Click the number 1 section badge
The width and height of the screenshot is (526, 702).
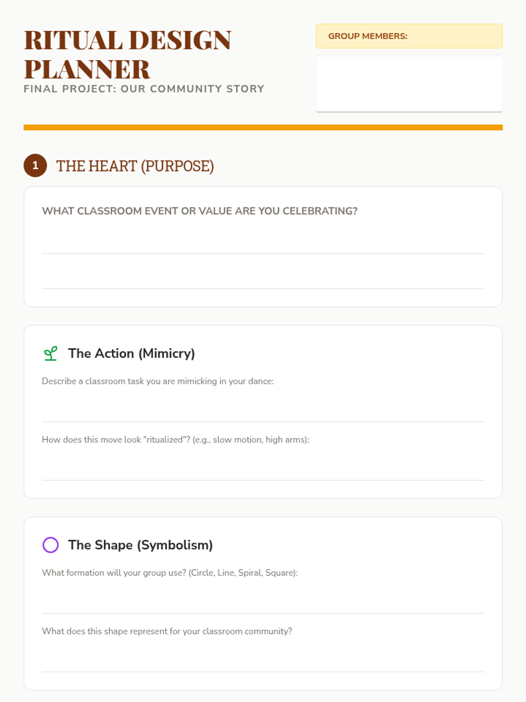click(36, 166)
